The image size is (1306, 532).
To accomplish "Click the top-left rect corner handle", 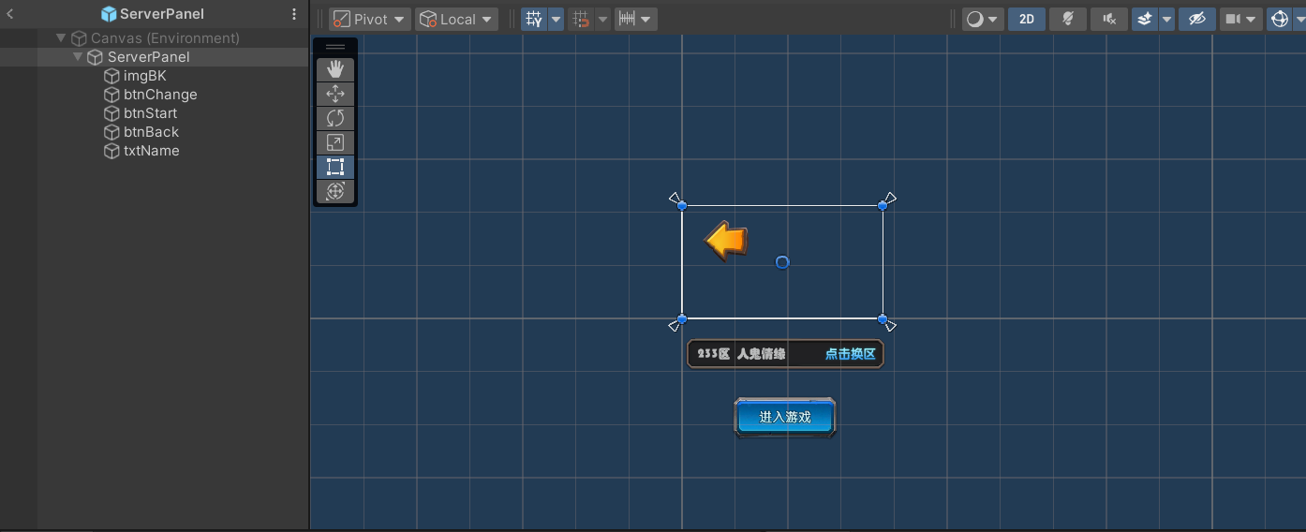I will (682, 205).
